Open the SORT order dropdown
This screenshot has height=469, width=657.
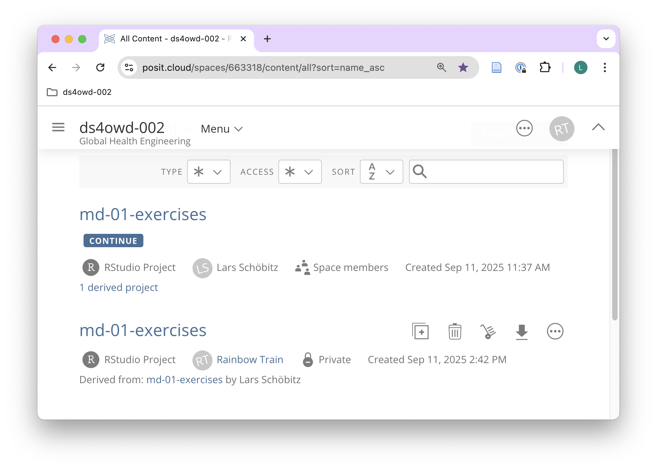(381, 172)
